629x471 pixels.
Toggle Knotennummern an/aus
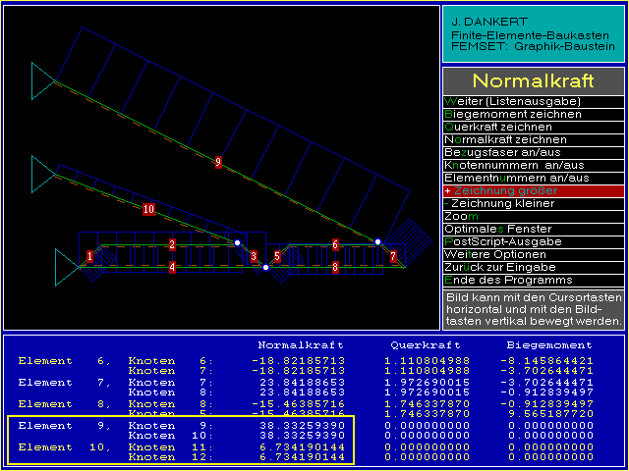533,165
